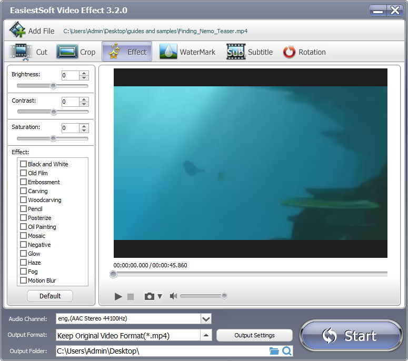Stop the video playback
Image resolution: width=408 pixels, height=361 pixels.
pyautogui.click(x=131, y=296)
